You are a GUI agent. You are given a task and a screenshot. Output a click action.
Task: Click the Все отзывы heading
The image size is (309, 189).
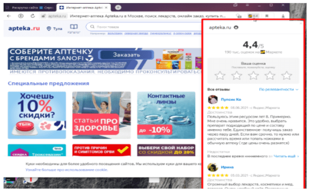[x=218, y=90]
